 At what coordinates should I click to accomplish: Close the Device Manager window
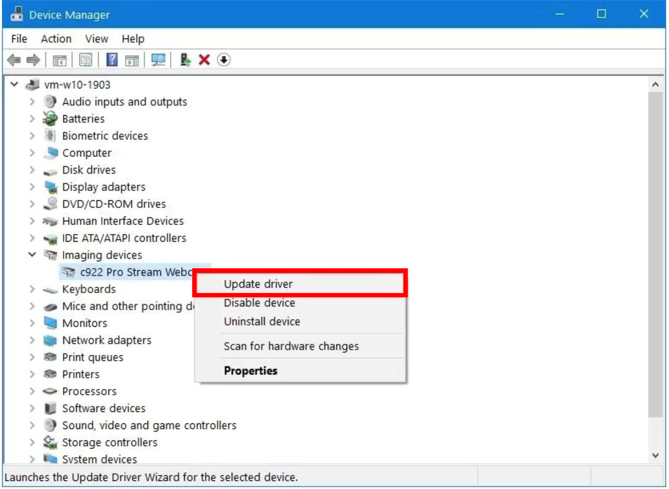click(644, 14)
